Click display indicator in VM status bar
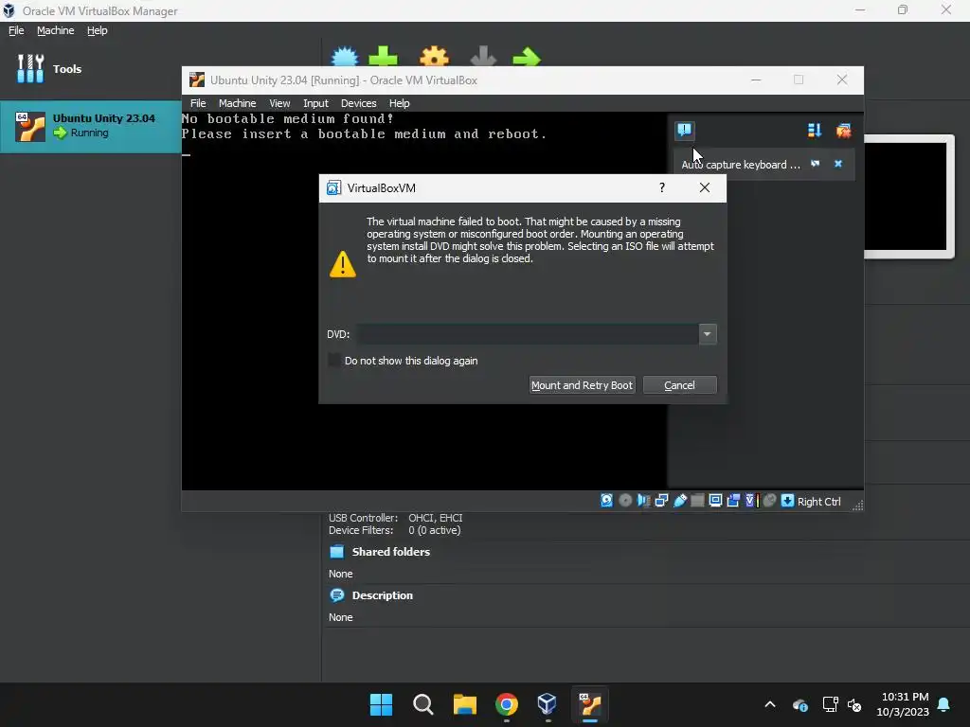Image resolution: width=970 pixels, height=727 pixels. click(x=715, y=501)
